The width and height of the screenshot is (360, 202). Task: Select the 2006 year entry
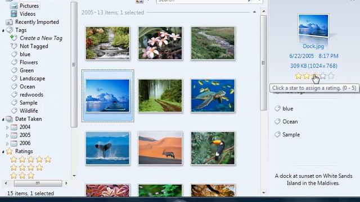tap(25, 143)
